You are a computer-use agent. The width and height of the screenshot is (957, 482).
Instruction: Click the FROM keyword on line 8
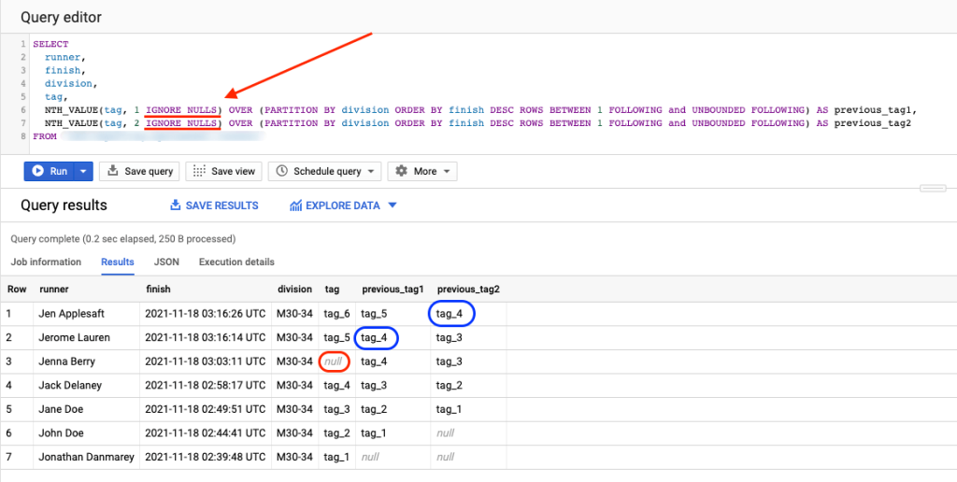45,136
